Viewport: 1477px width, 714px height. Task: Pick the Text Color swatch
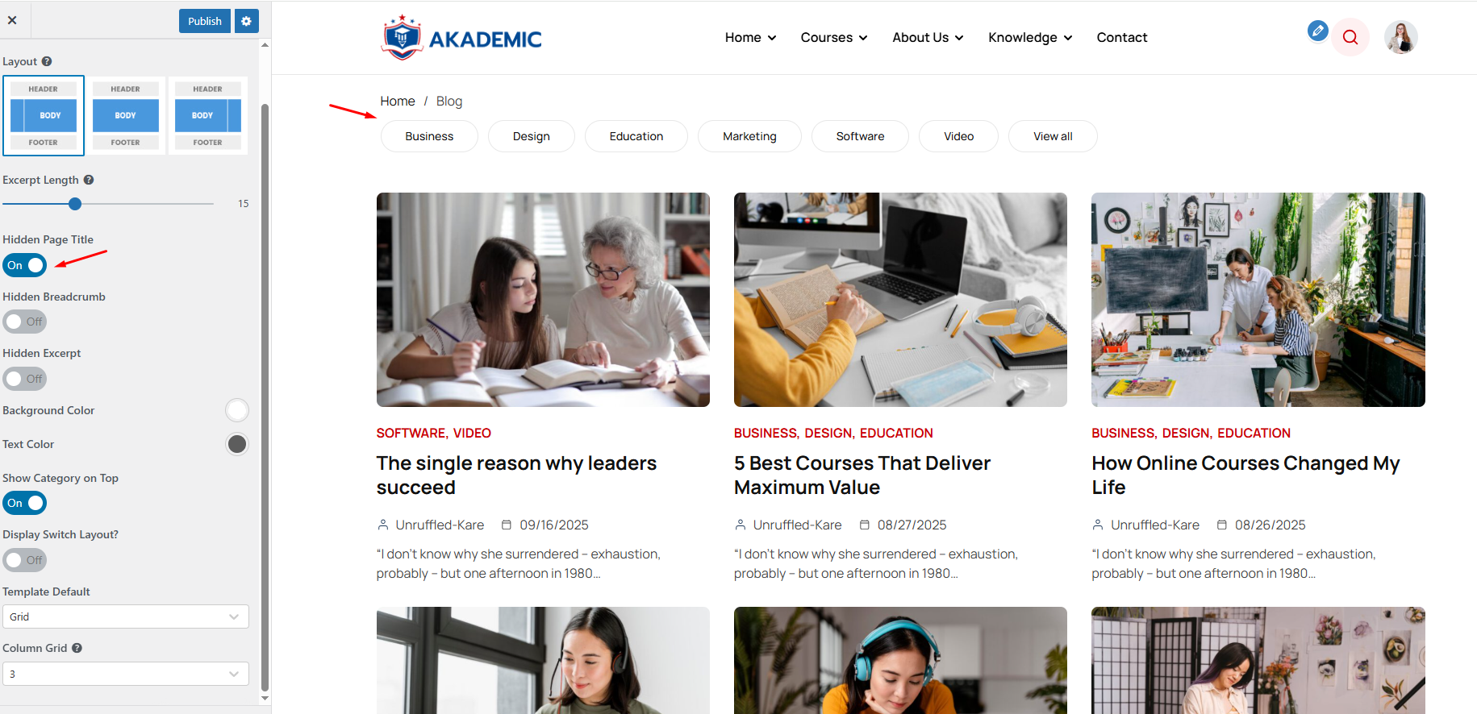[237, 444]
